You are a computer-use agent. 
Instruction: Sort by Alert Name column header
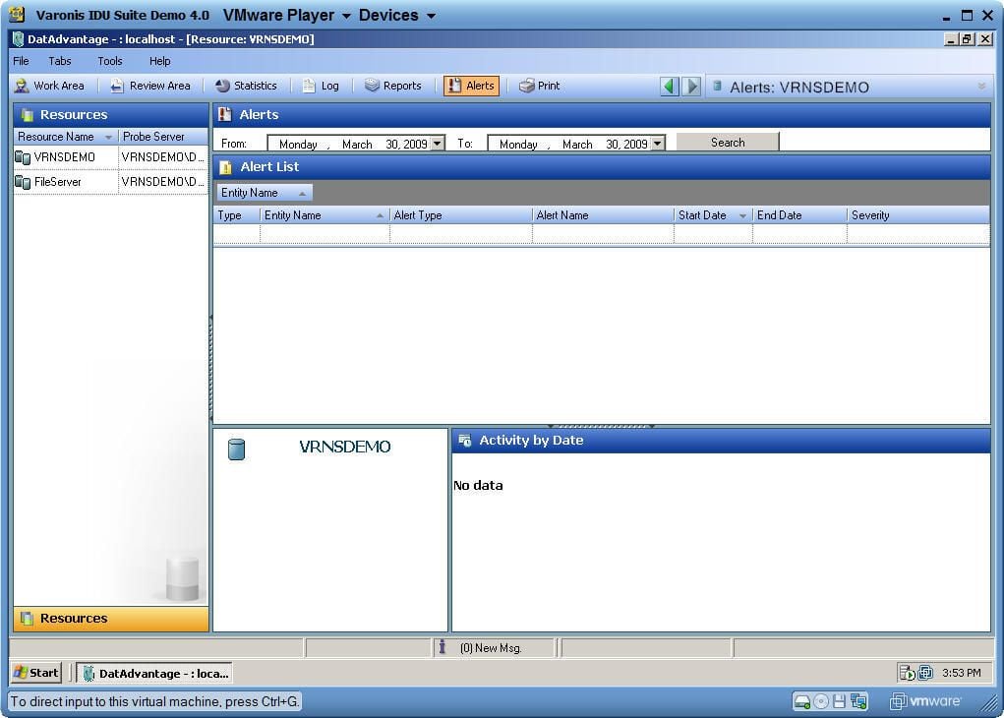[x=603, y=215]
